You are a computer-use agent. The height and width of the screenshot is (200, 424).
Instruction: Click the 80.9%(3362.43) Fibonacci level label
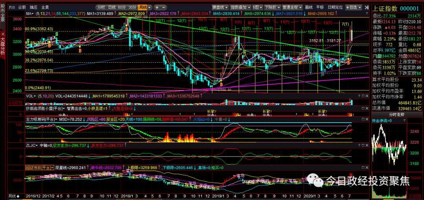tap(39, 29)
